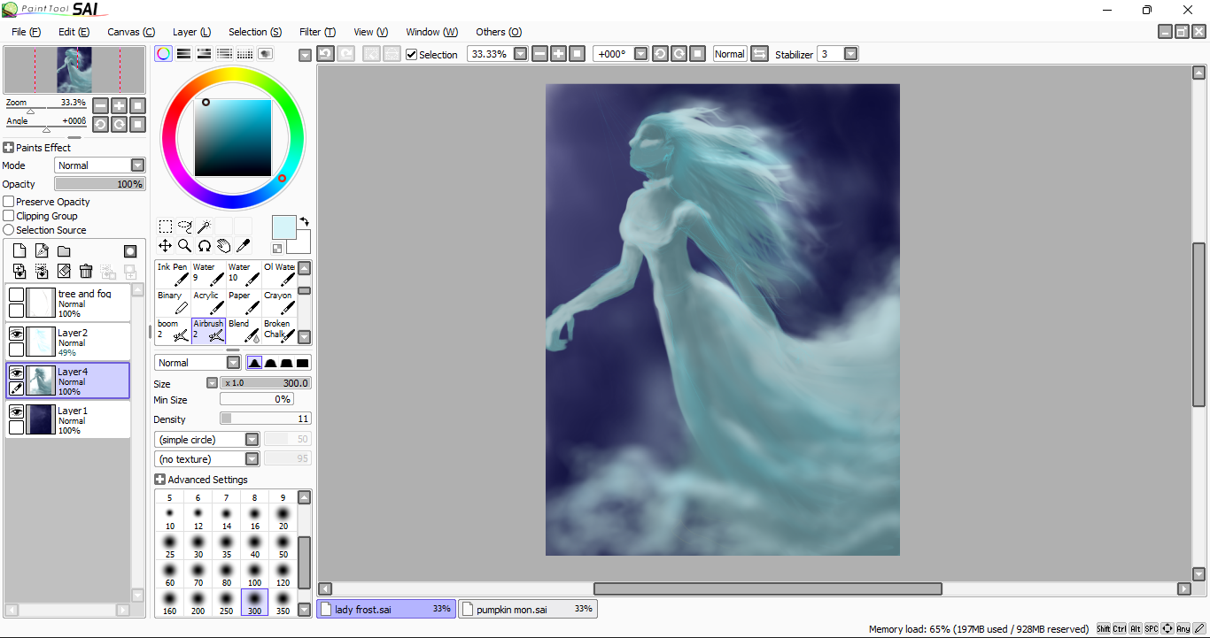Zoom out using navigator minus button
Screen dimensions: 1210x638
100,105
